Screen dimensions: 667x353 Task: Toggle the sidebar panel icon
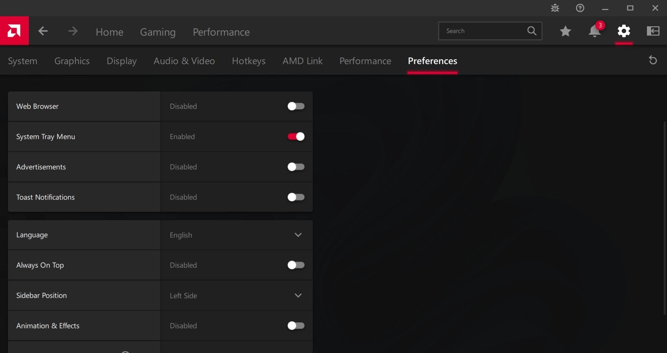coord(653,31)
